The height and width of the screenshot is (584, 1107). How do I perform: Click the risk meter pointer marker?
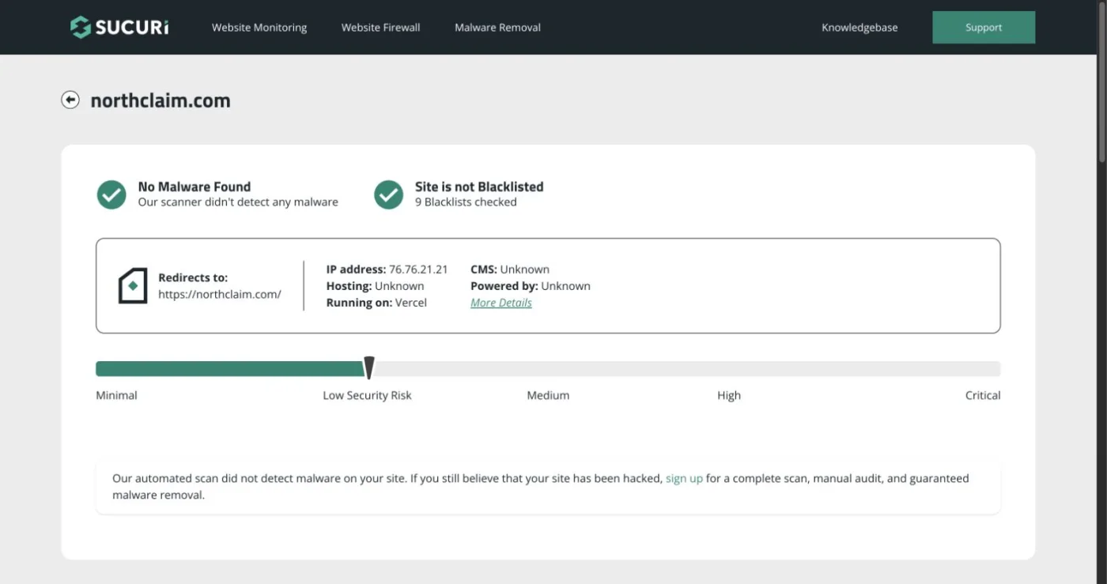368,368
